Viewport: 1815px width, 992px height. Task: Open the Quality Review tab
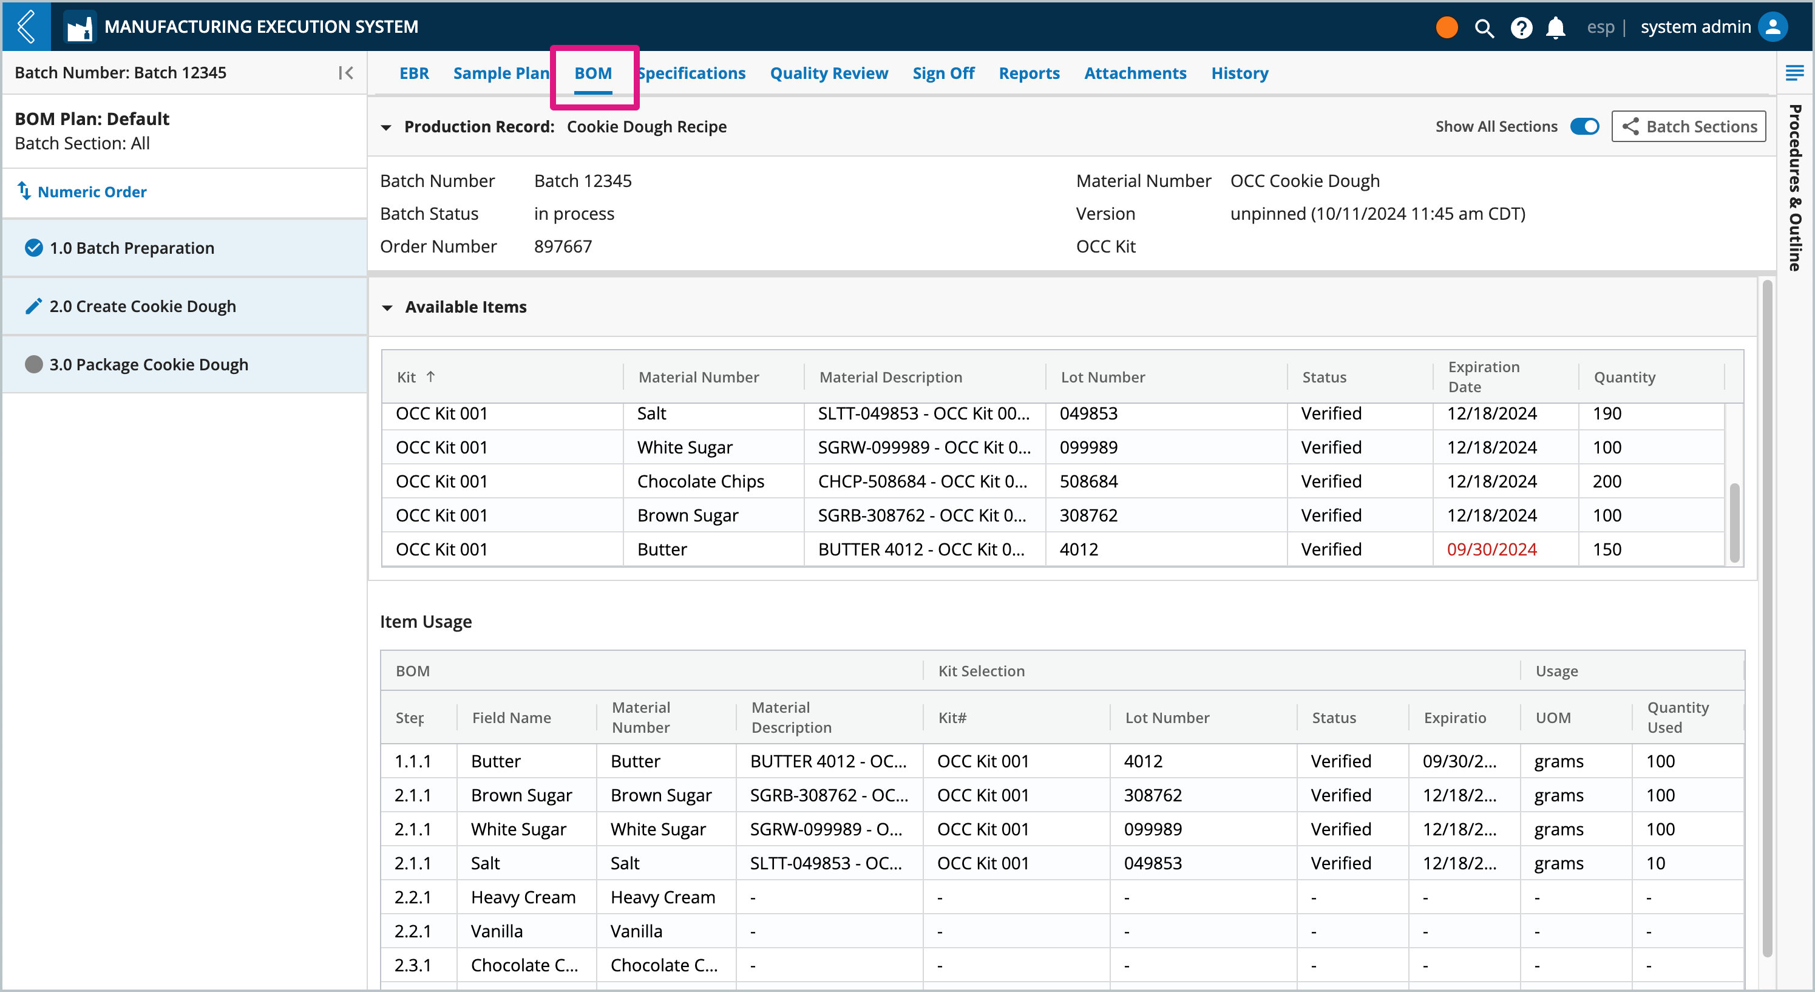coord(829,73)
